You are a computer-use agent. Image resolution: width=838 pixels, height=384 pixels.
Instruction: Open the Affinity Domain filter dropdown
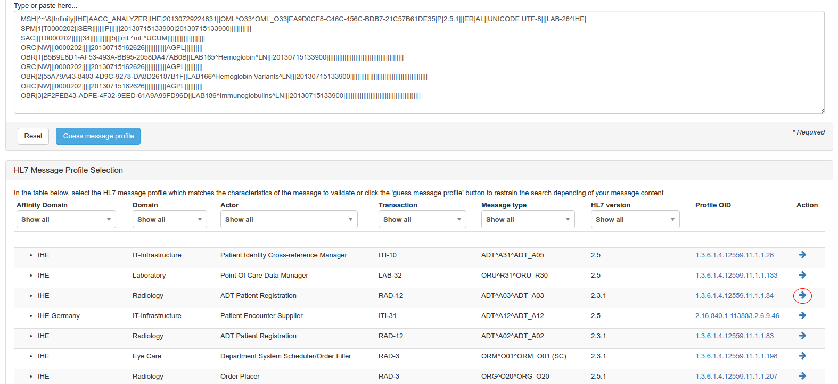(66, 220)
